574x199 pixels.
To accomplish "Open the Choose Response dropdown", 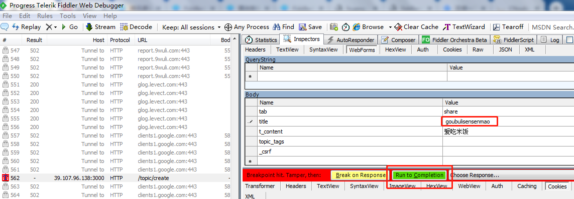I will coord(511,175).
